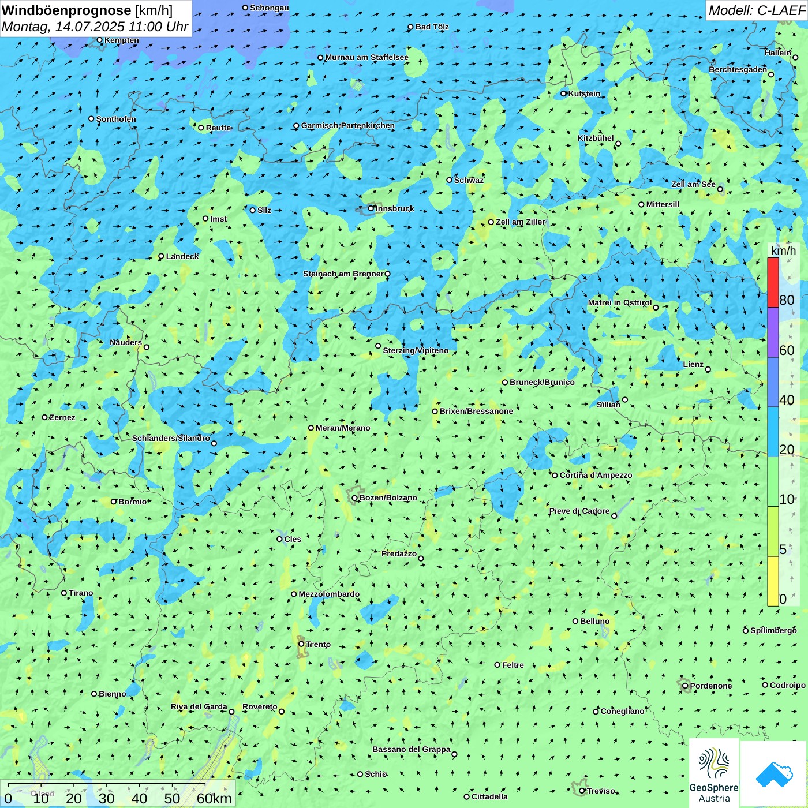Click the 'Berchtesgaden' label
Viewport: 808px width, 808px height.
pos(738,69)
